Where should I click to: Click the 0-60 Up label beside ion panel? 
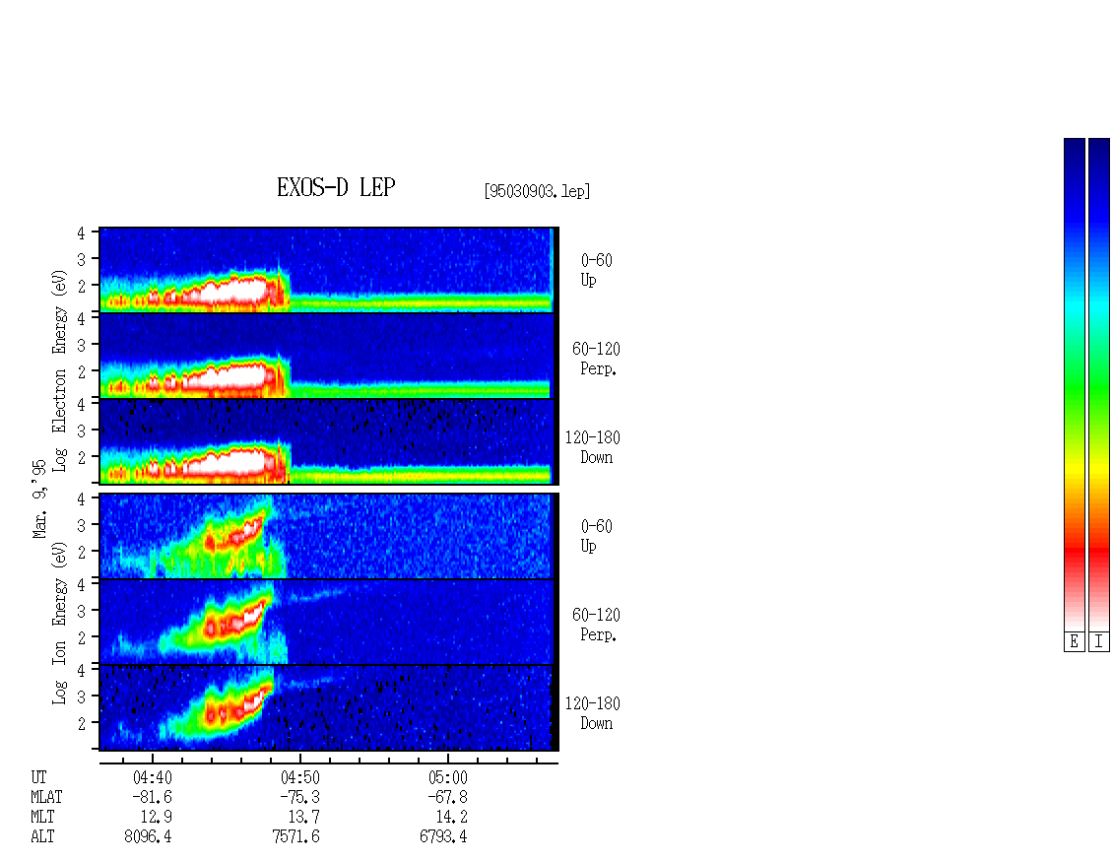point(596,536)
